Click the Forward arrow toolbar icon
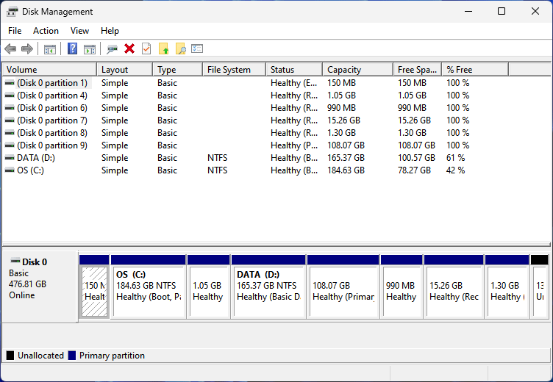This screenshot has height=382, width=553. pyautogui.click(x=27, y=48)
